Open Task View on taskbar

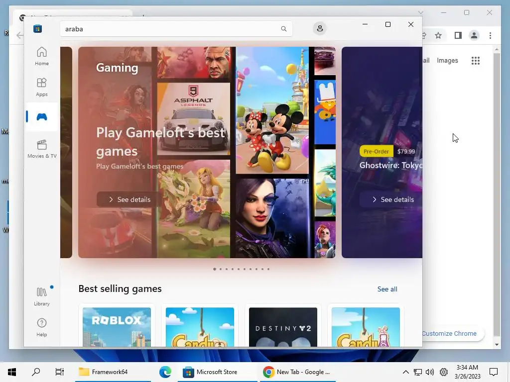(x=60, y=372)
